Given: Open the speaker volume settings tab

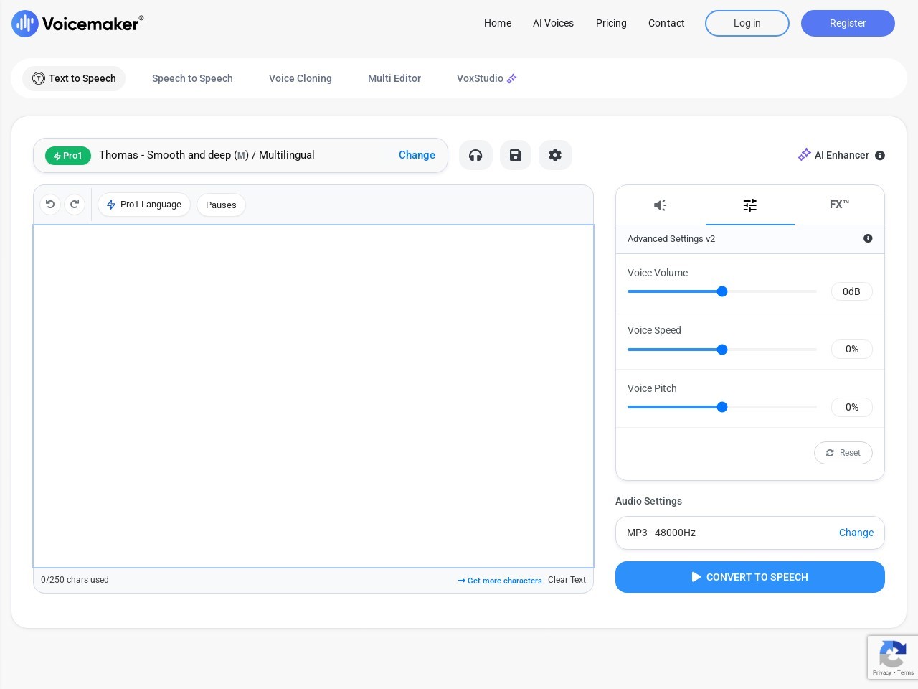Looking at the screenshot, I should pos(661,205).
